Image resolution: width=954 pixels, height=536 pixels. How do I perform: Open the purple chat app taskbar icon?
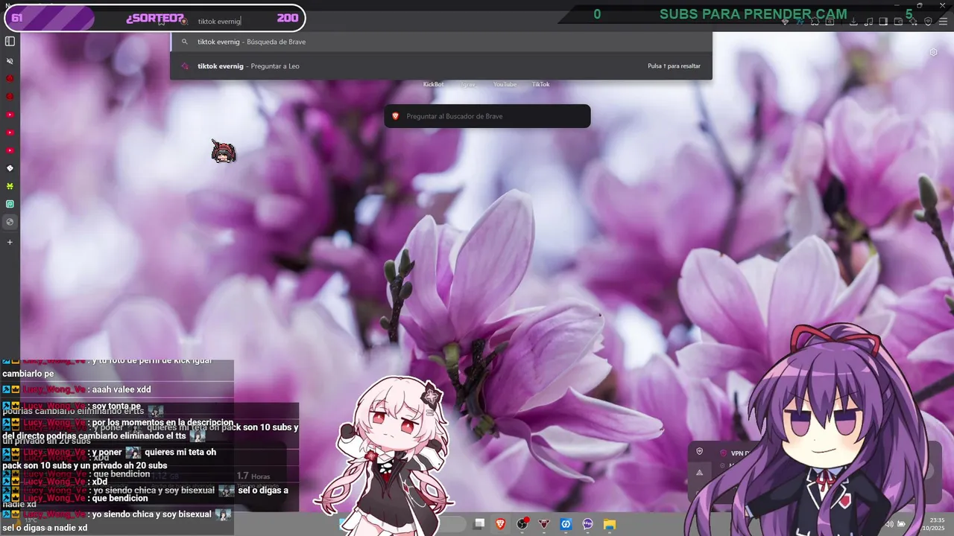pyautogui.click(x=587, y=524)
